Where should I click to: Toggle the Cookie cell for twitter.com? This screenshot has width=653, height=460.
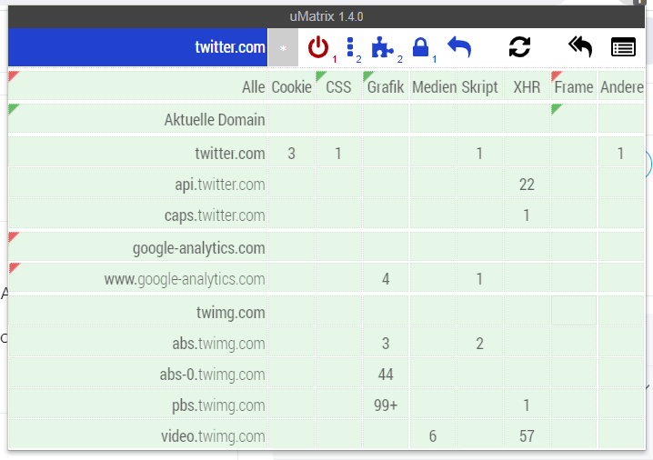click(x=292, y=154)
